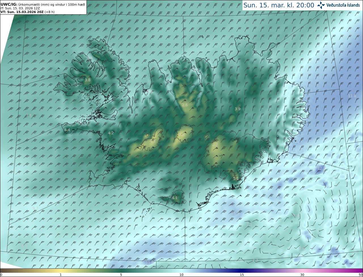Click the 7.9 value south of Iceland
The height and width of the screenshot is (277, 363).
[x=249, y=224]
